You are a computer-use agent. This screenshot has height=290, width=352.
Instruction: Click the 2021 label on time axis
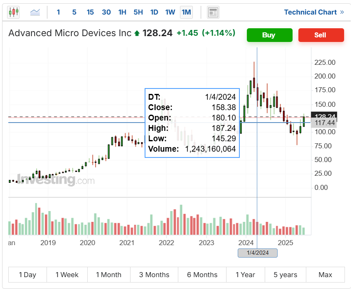[x=127, y=243]
